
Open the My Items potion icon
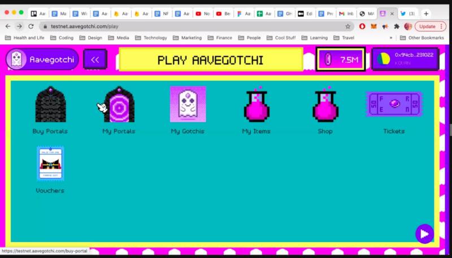coord(257,104)
